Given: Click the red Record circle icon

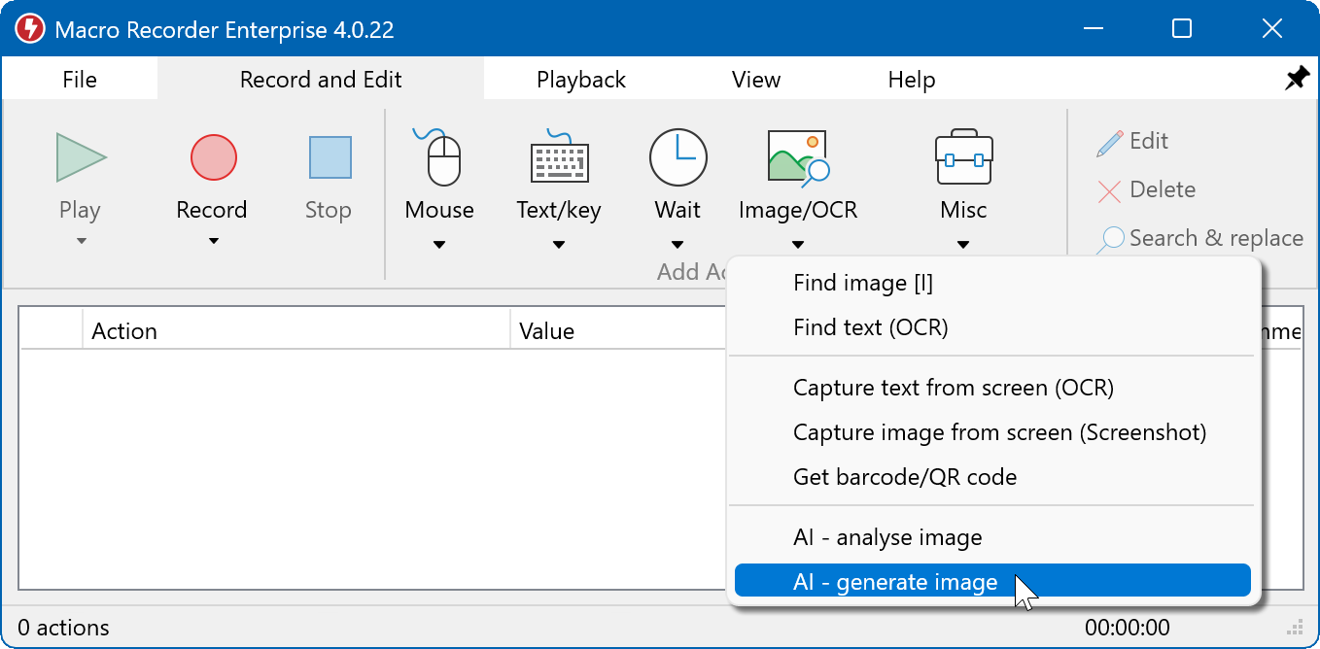Looking at the screenshot, I should coord(214,157).
